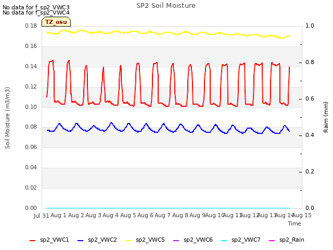Click the 0.4 right axis tick label
Screen dimensions: 333x250
[x=310, y=135]
